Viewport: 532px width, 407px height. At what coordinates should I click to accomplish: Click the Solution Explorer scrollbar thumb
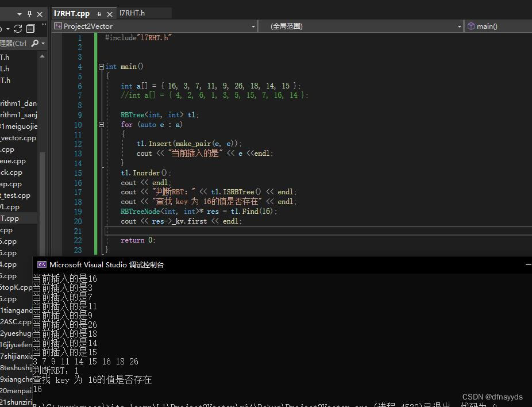42,203
